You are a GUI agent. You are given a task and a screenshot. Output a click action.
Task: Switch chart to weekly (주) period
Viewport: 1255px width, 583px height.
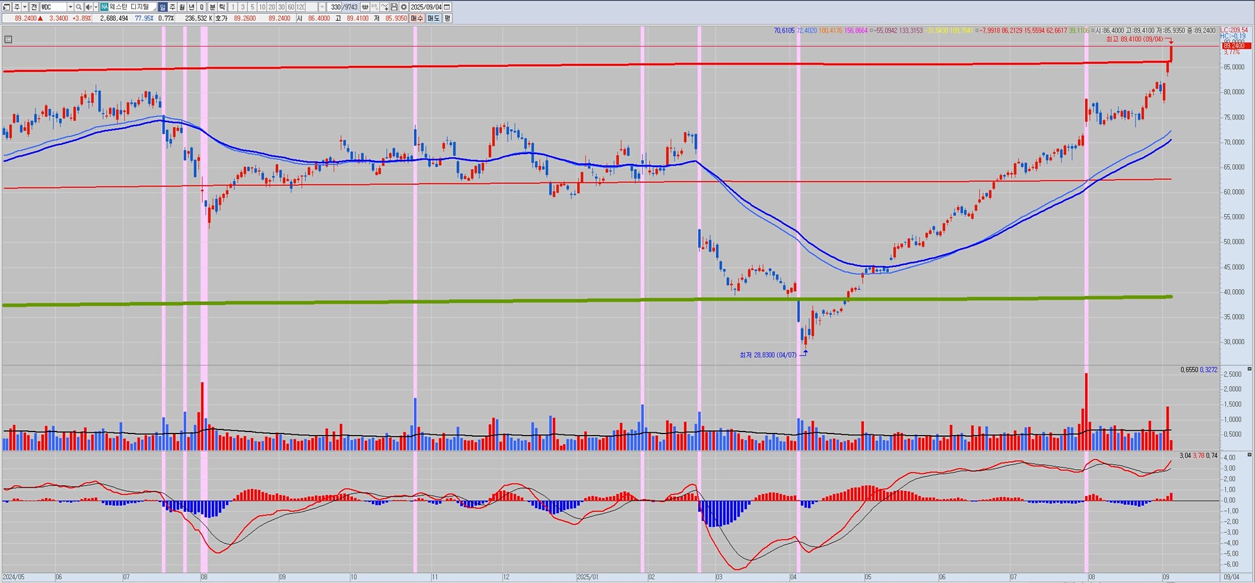coord(173,7)
